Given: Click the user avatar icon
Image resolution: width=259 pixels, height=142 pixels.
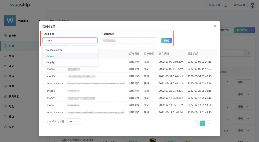Looking at the screenshot, I should 252,5.
